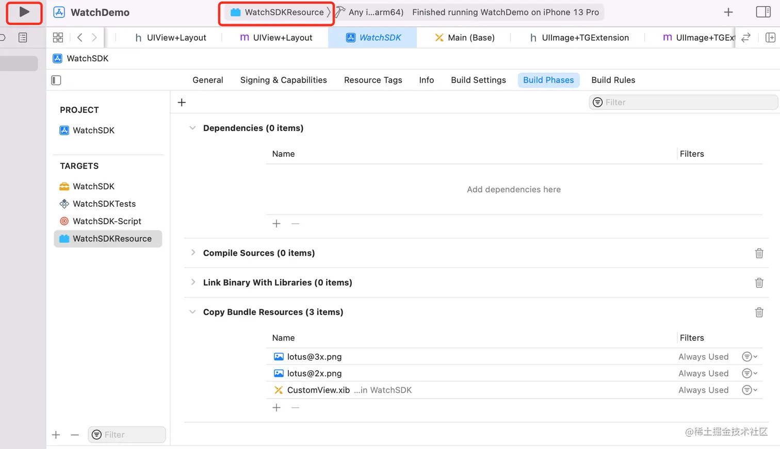Open the UIImage+TGExtension header tab
The image size is (780, 449).
point(579,38)
